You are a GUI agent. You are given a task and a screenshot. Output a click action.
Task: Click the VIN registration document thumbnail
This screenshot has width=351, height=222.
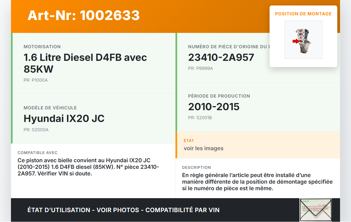pos(315,210)
